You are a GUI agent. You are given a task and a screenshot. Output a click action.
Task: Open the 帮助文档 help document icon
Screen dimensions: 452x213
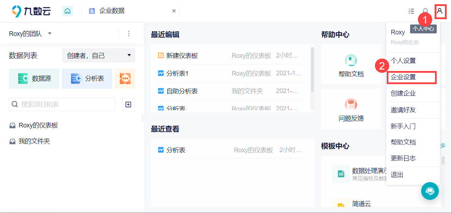click(351, 60)
